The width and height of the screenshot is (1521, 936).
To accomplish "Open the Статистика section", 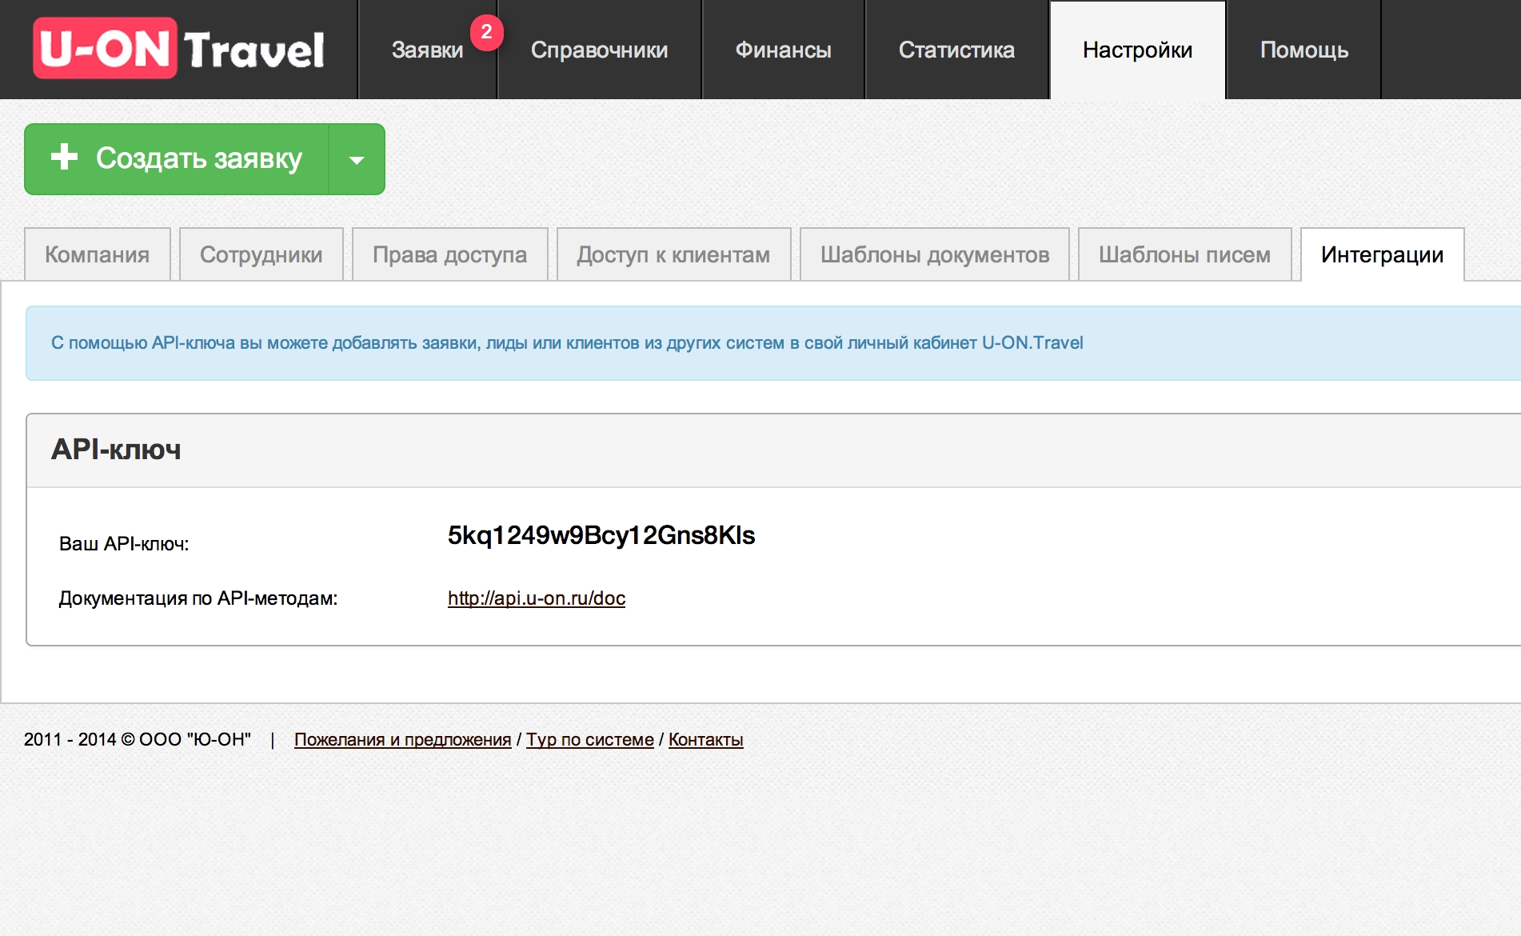I will tap(956, 50).
